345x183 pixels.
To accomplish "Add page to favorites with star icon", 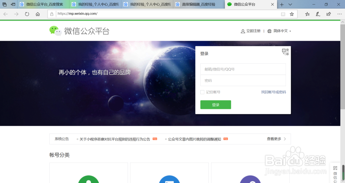I will tap(292, 14).
